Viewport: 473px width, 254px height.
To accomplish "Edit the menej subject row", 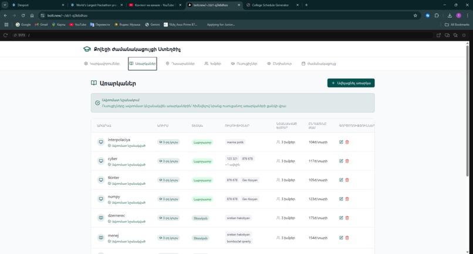I will click(341, 238).
